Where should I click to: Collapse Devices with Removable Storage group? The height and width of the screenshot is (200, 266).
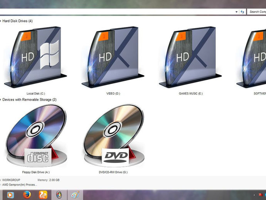click(0, 100)
